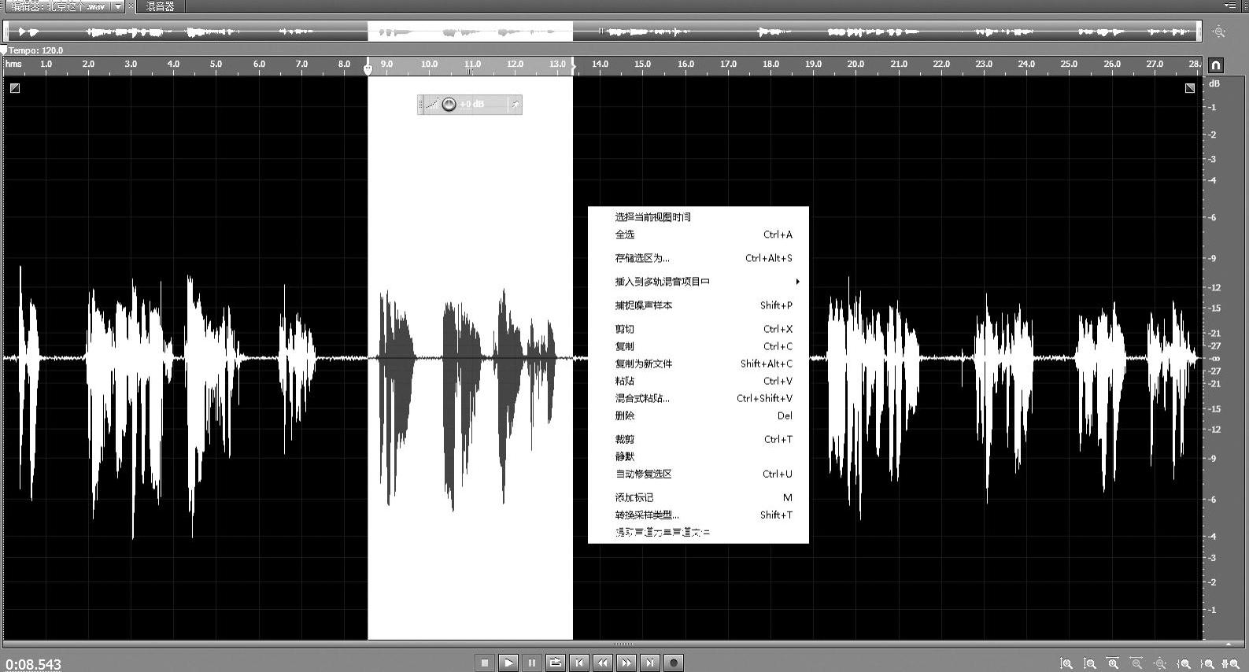
Task: Choose 删除 from context menu
Action: tap(698, 415)
